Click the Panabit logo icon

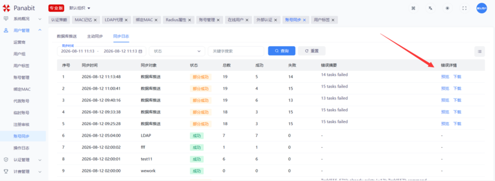(6, 8)
